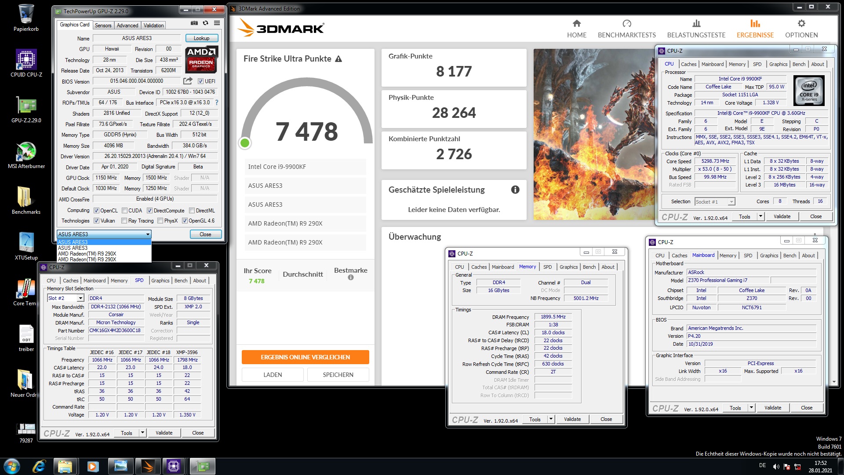Viewport: 844px width, 475px height.
Task: Toggle DirectML checkbox
Action: click(192, 211)
